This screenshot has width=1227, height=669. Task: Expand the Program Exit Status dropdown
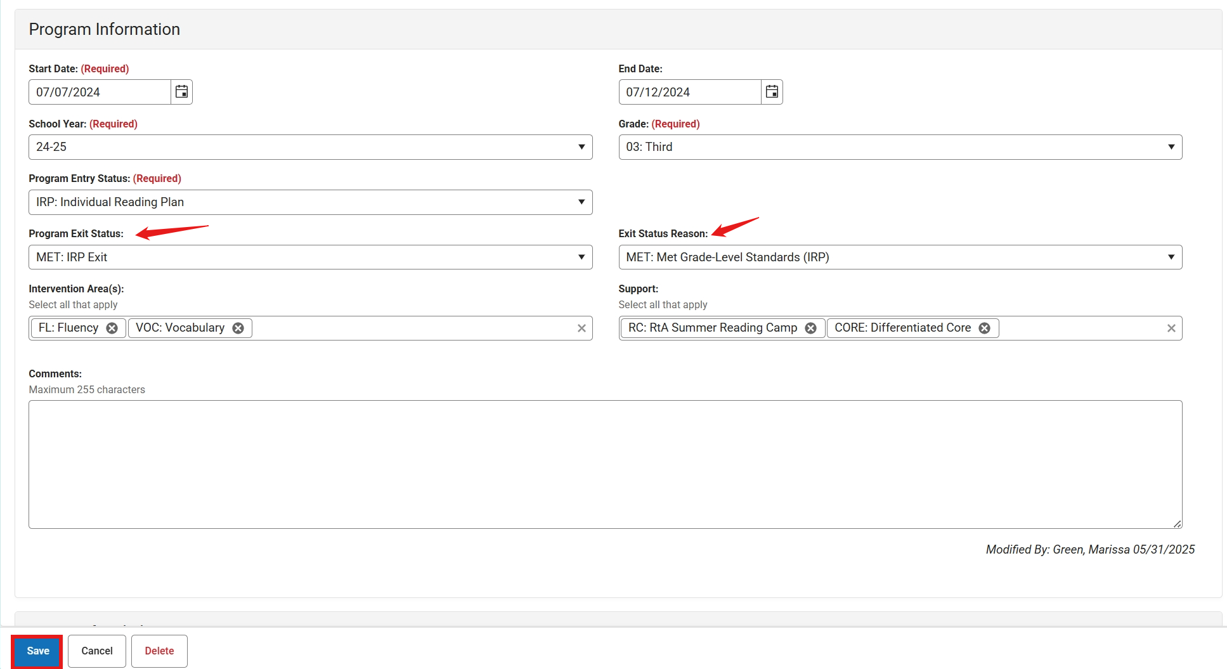[310, 257]
